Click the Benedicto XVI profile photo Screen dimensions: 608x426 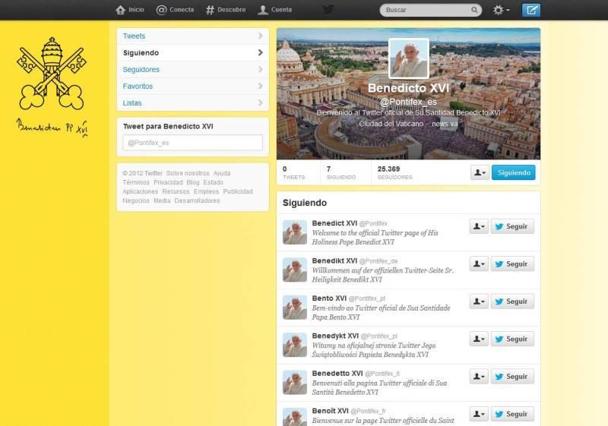(x=409, y=58)
